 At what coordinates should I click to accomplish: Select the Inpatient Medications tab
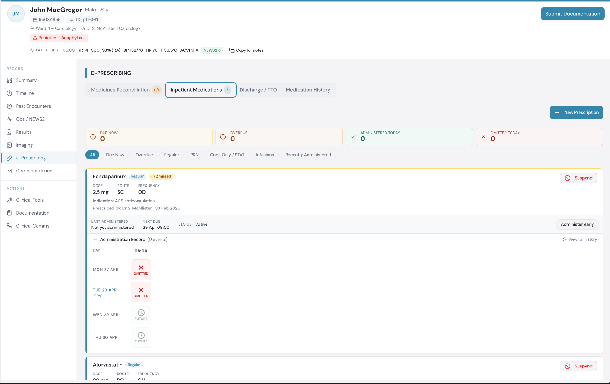click(x=200, y=90)
